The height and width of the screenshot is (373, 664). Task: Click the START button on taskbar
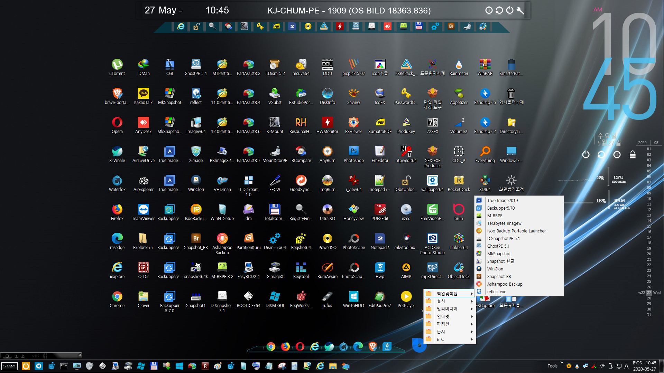[x=10, y=366]
